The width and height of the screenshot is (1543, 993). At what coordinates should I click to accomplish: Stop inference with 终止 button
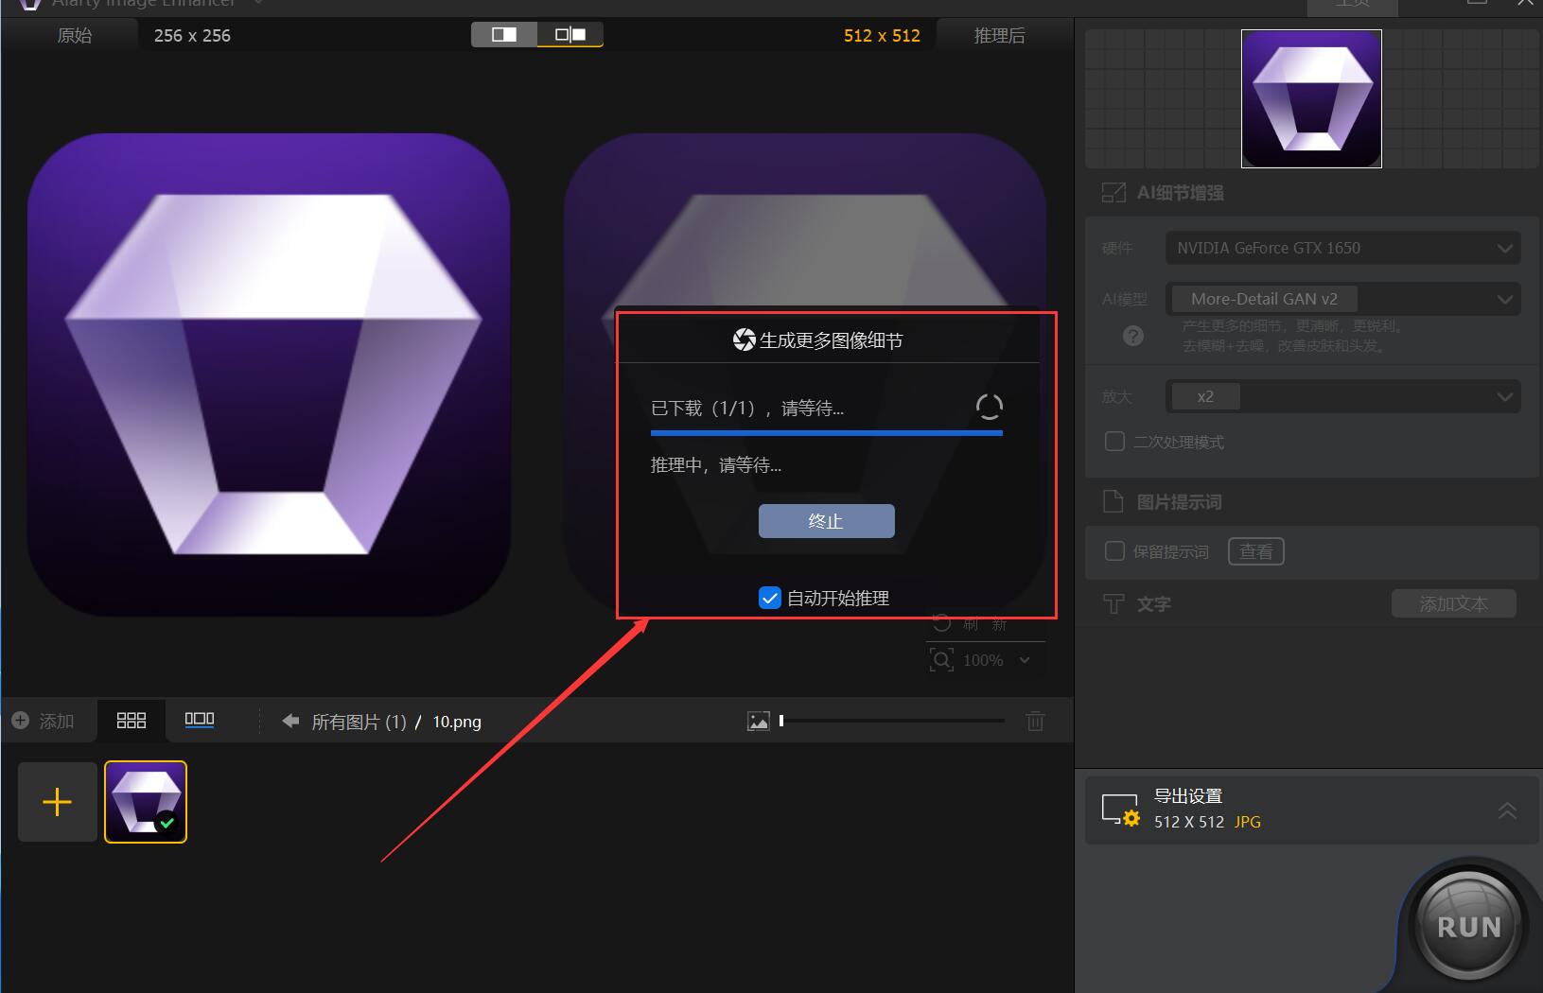(827, 521)
